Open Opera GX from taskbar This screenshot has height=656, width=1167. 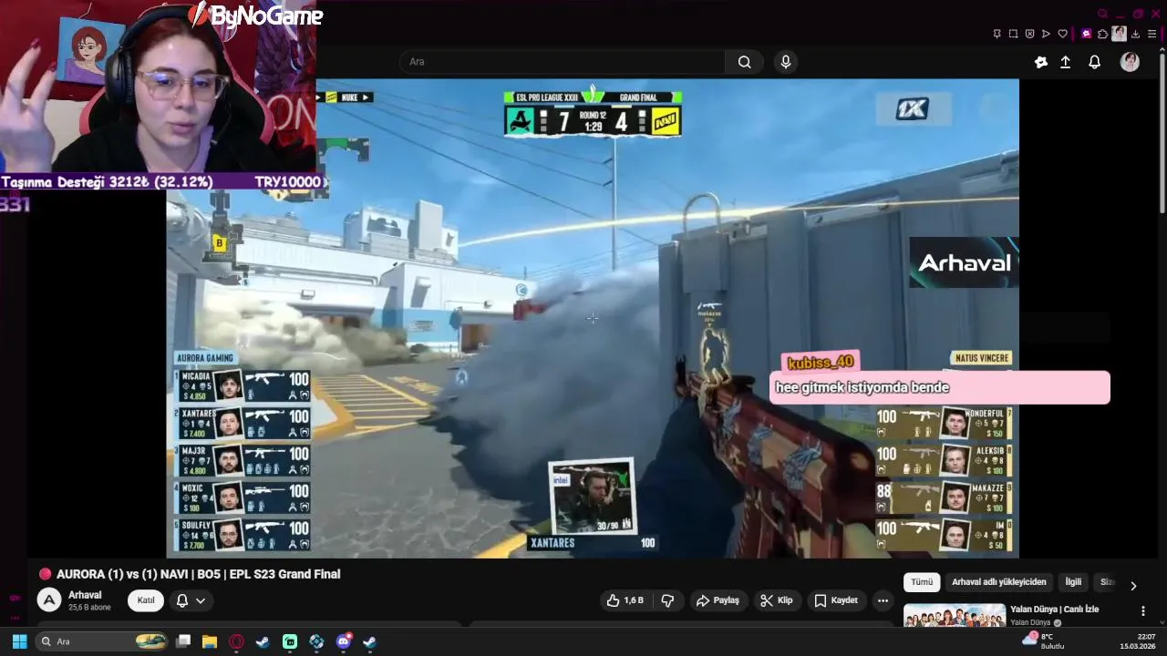point(236,641)
